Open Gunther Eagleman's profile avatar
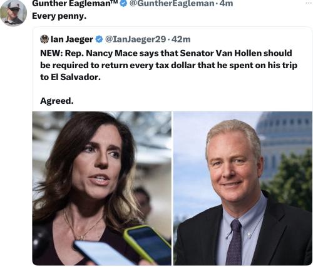The height and width of the screenshot is (267, 313). point(13,13)
